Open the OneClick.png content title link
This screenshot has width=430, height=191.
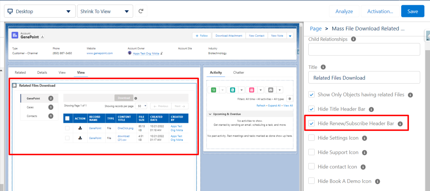coord(125,128)
